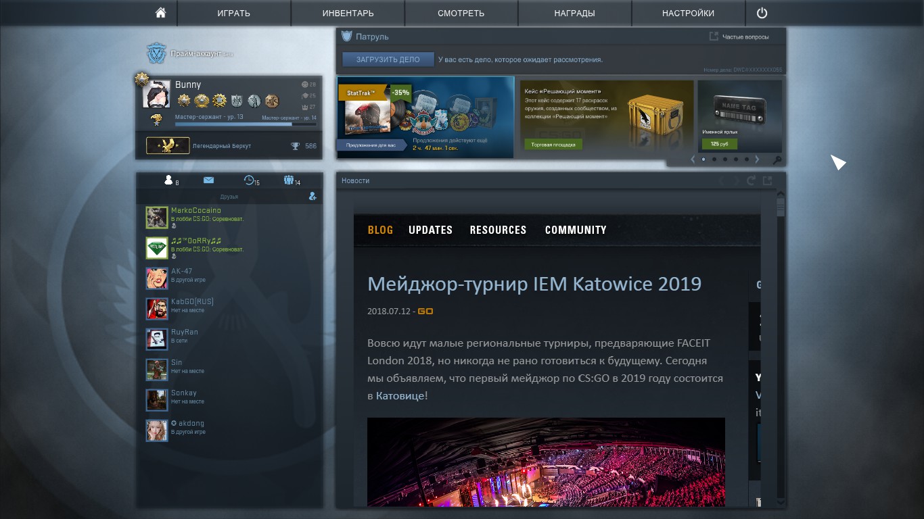
Task: Click the Торговая площадка button
Action: 553,144
